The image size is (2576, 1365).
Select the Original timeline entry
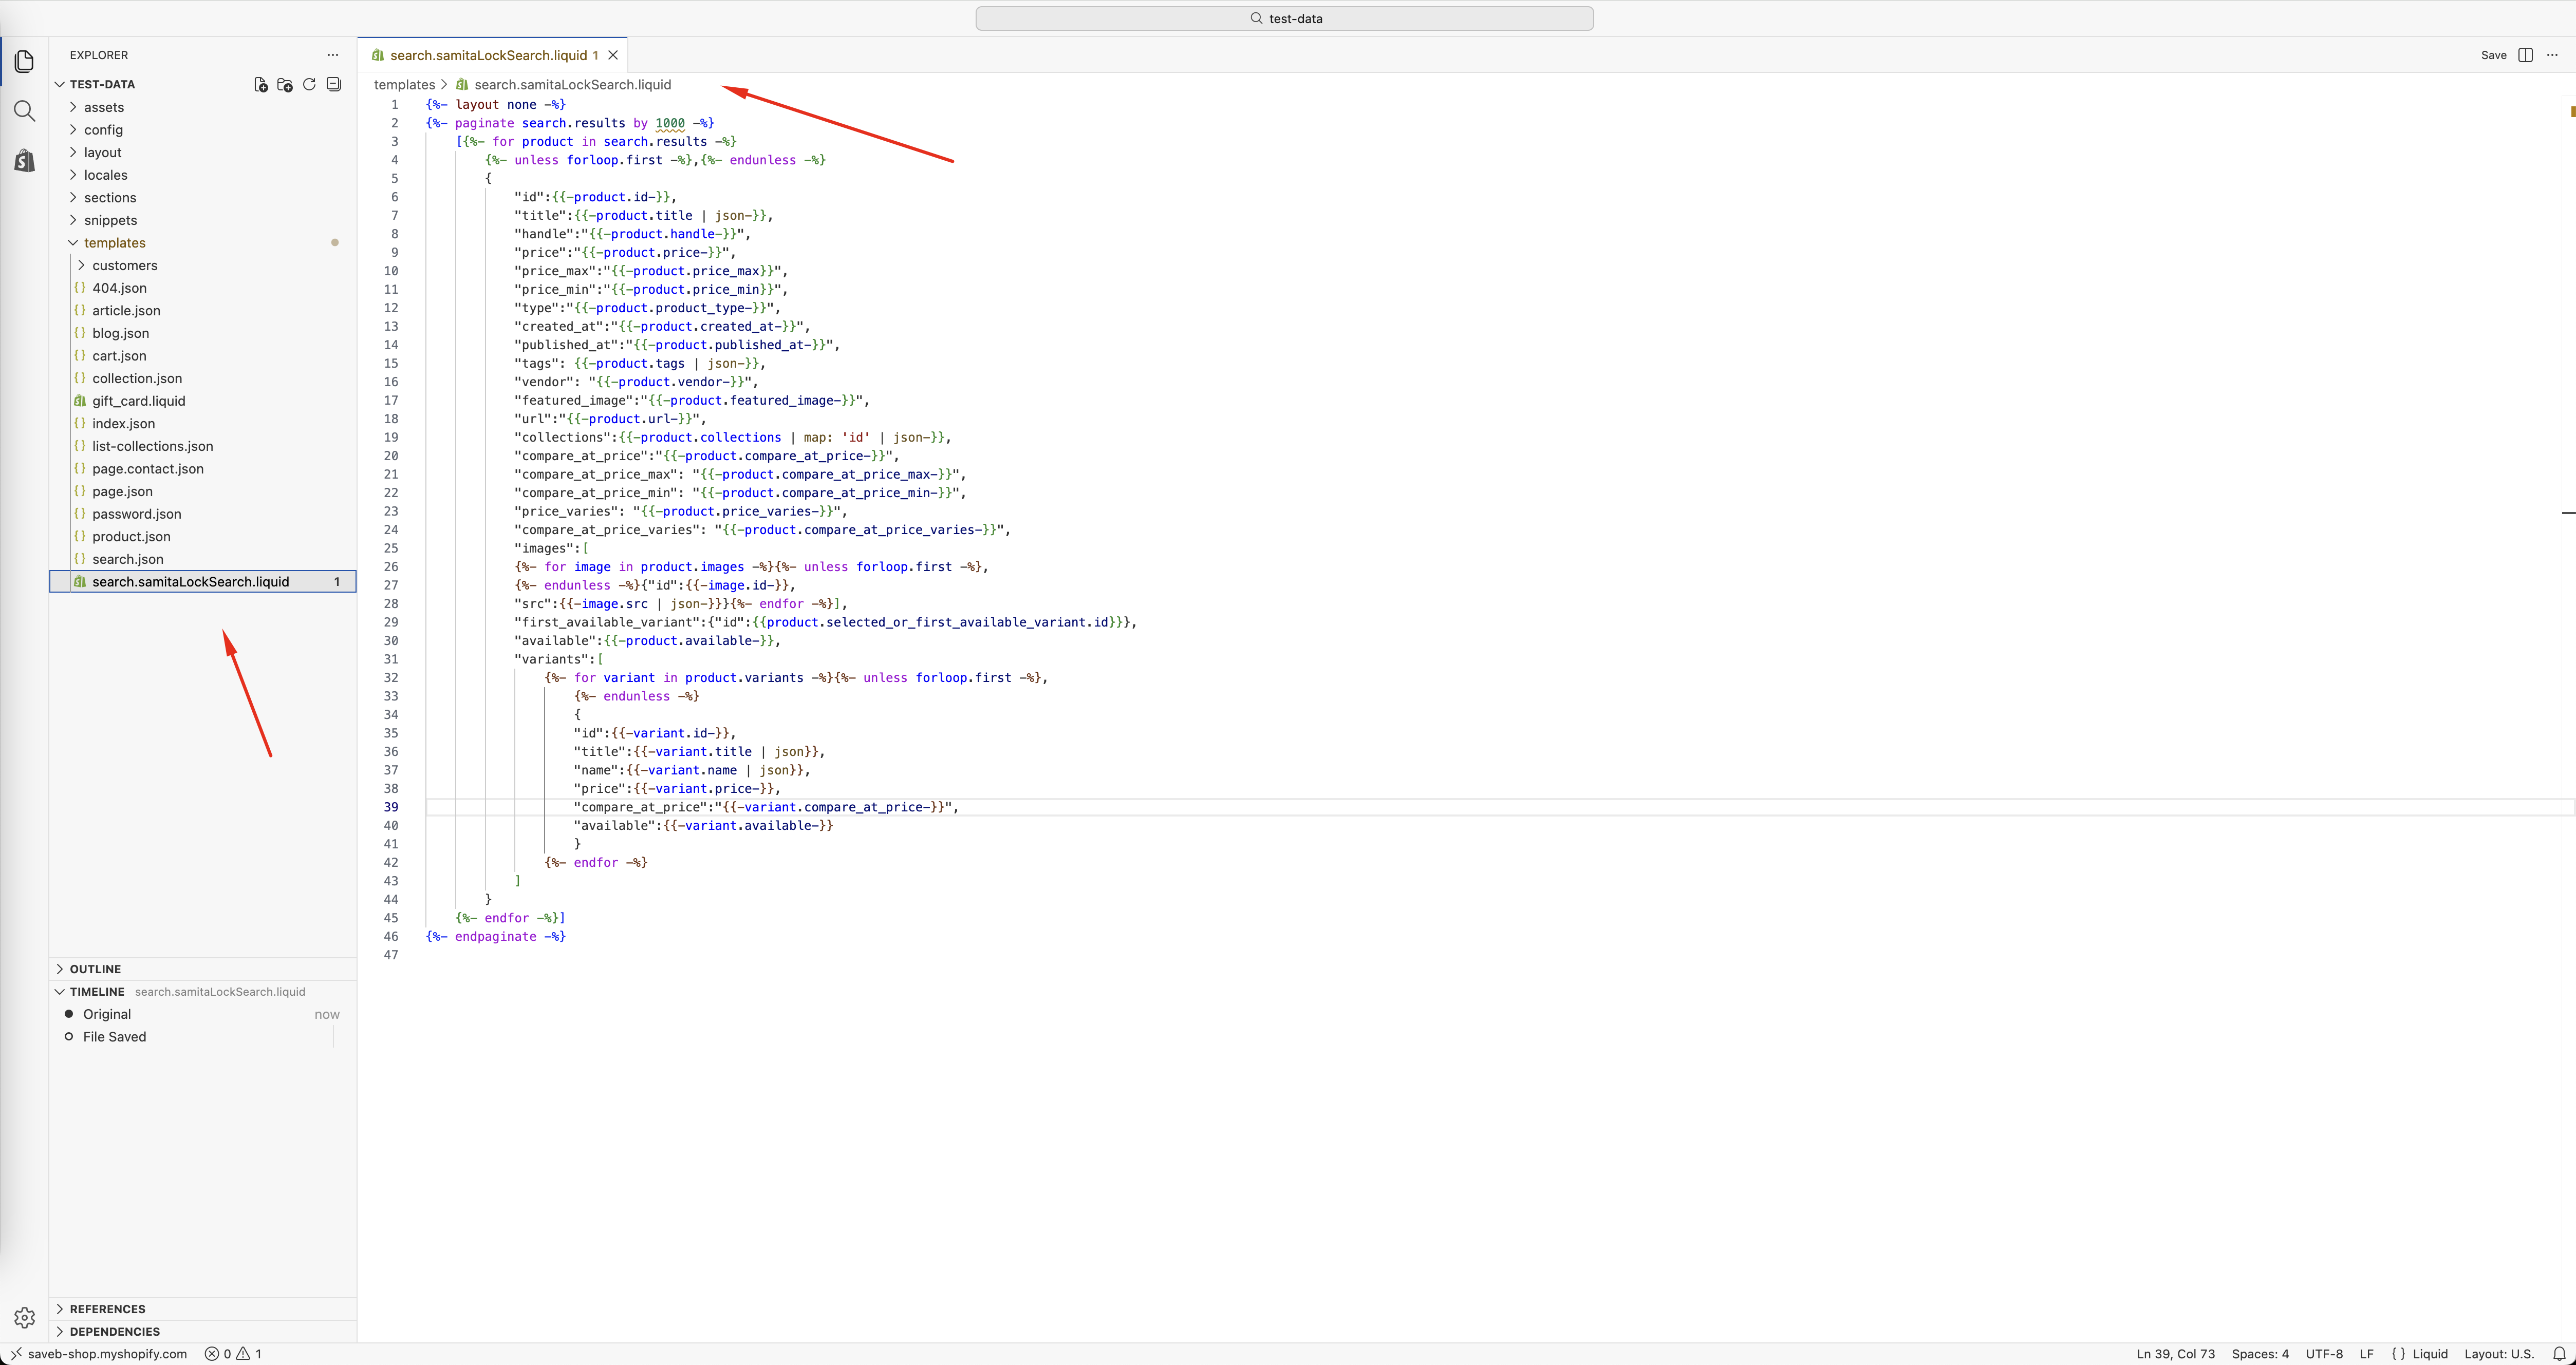tap(203, 1014)
